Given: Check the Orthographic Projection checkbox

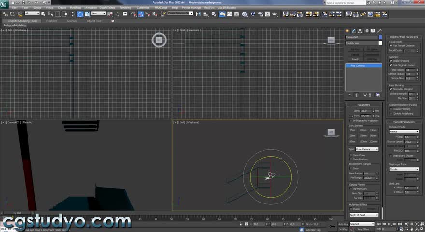Looking at the screenshot, I should click(x=351, y=121).
